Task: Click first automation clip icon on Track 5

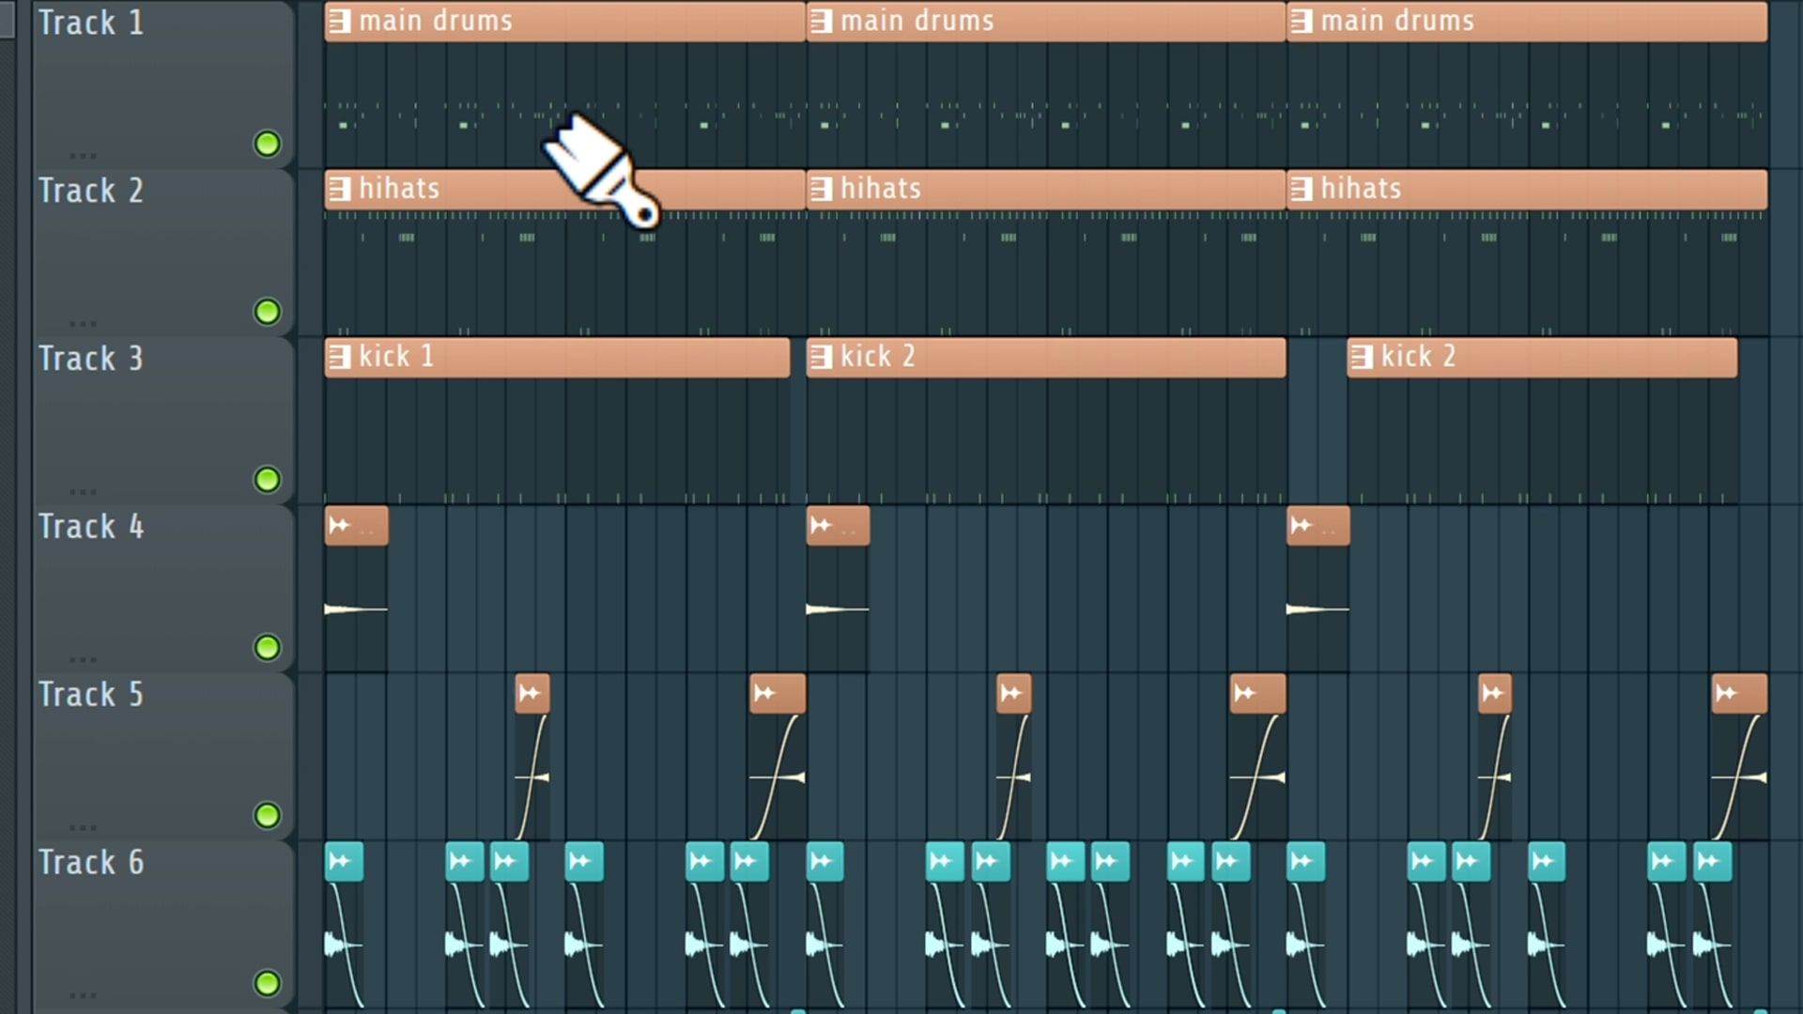Action: tap(531, 694)
